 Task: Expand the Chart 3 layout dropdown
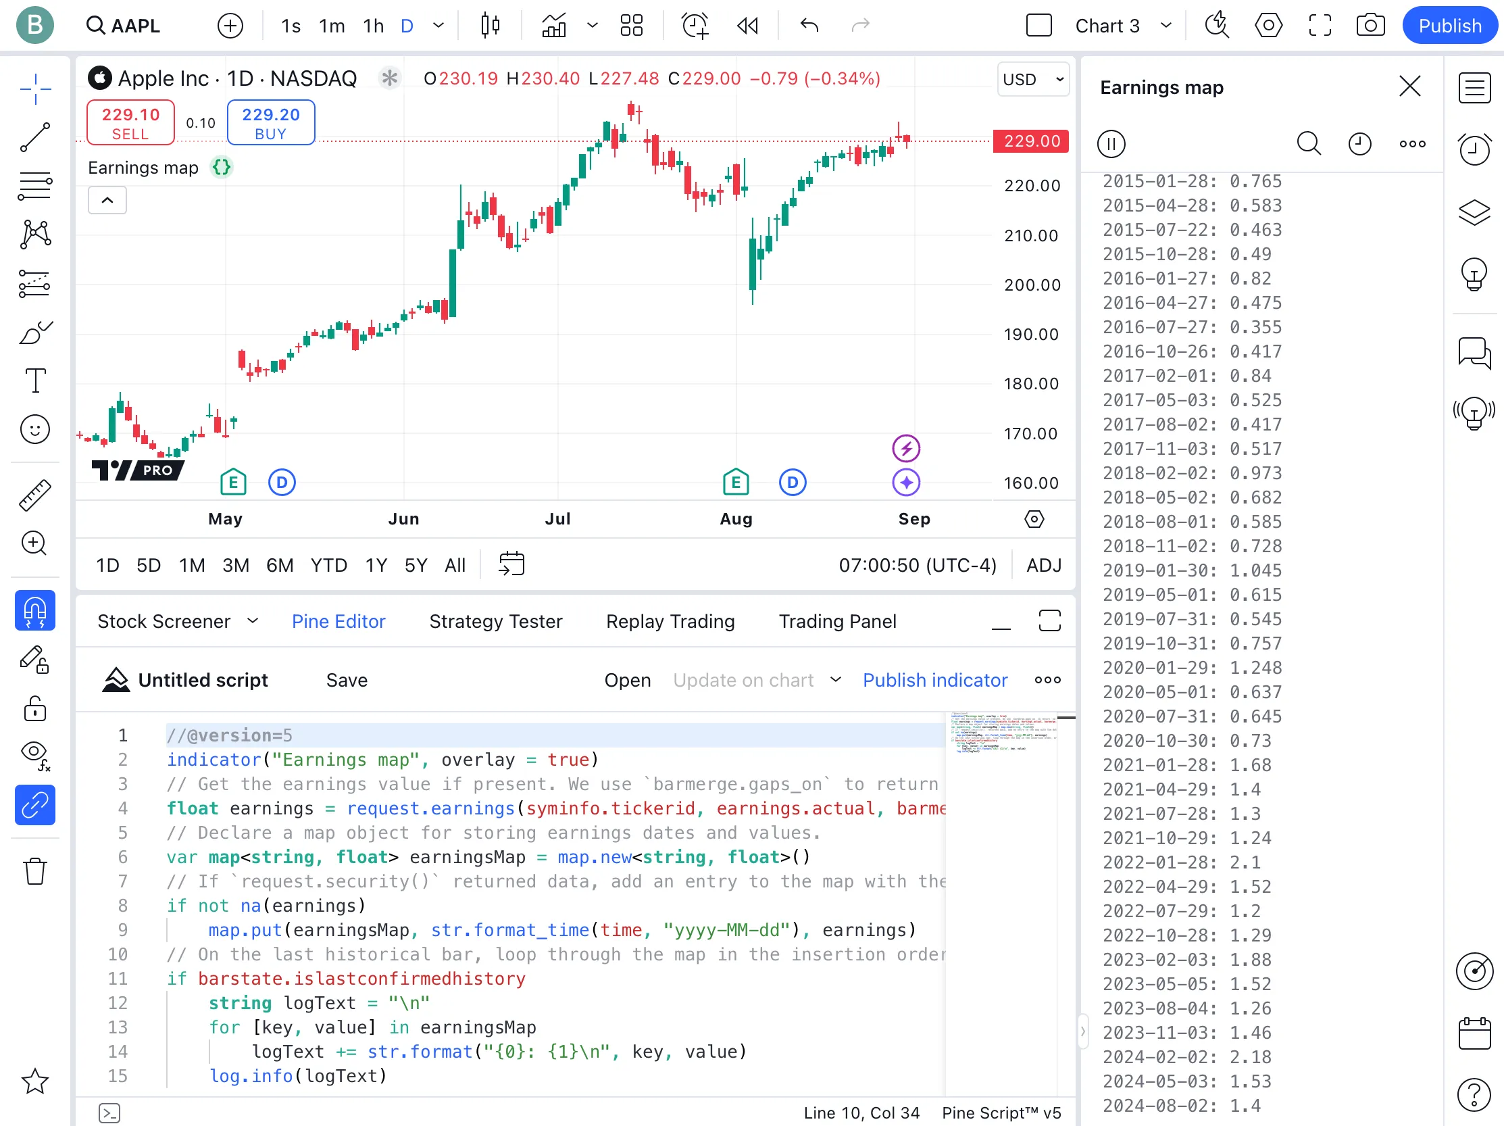coord(1166,26)
